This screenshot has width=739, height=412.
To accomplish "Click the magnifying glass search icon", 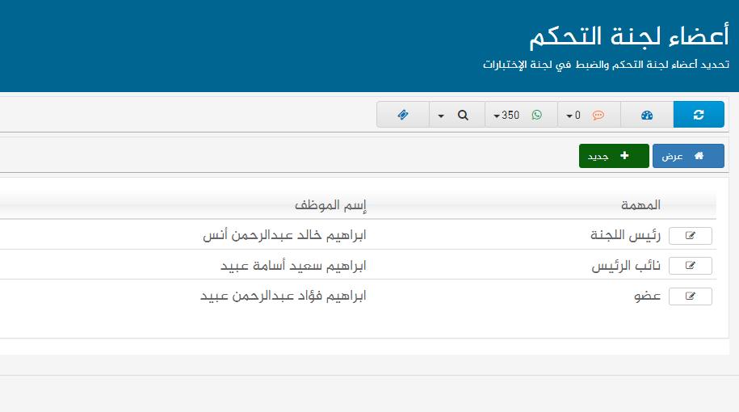I will (x=463, y=115).
